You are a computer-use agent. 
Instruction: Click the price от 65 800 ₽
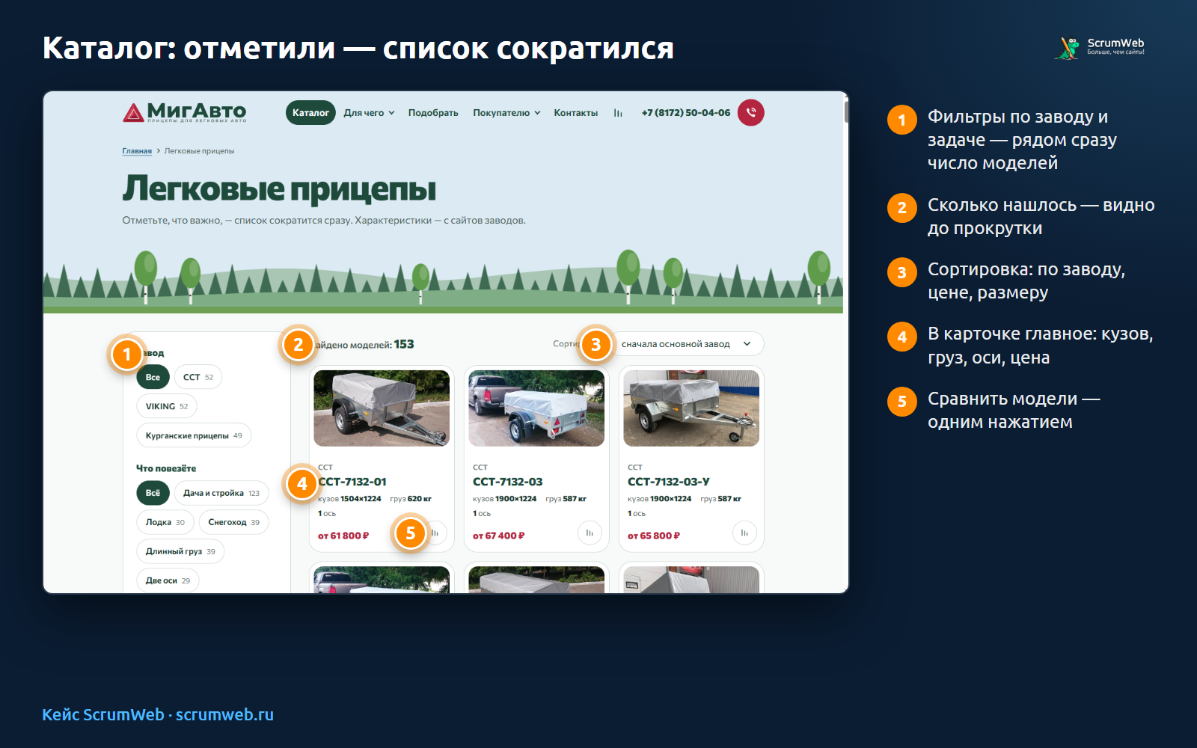pos(654,536)
